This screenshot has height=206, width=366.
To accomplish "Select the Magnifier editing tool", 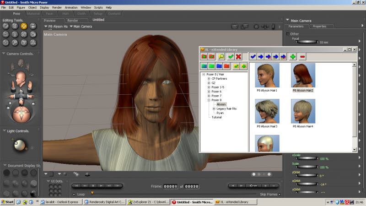I will [x=15, y=43].
